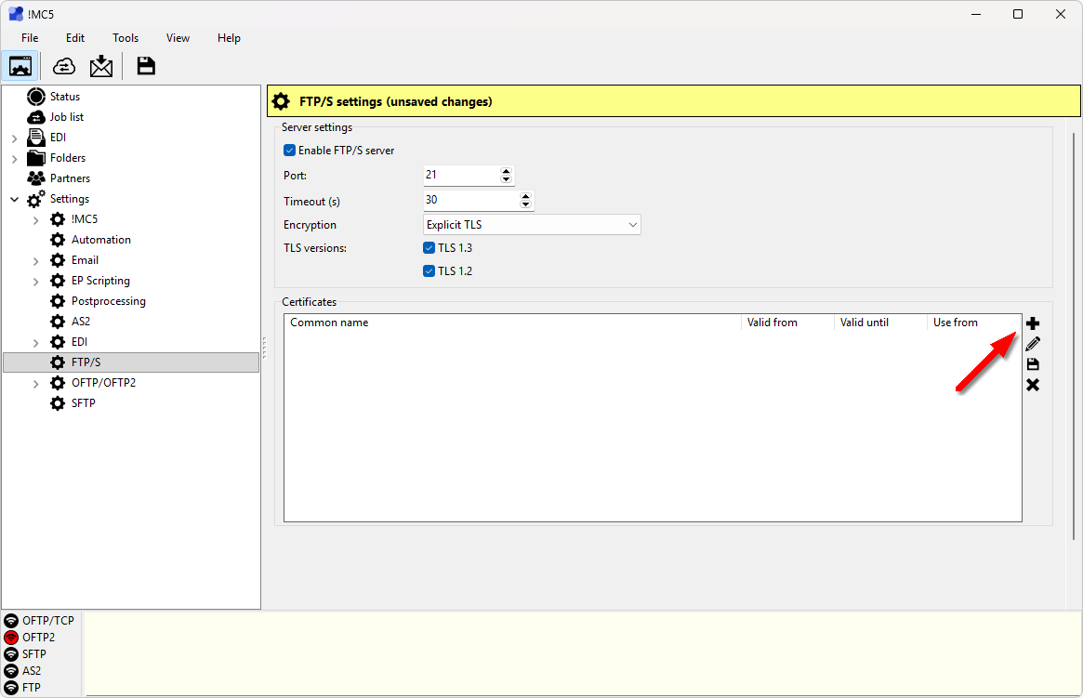Sort by Valid from column header
Screen dimensions: 1083x698
pyautogui.click(x=786, y=323)
